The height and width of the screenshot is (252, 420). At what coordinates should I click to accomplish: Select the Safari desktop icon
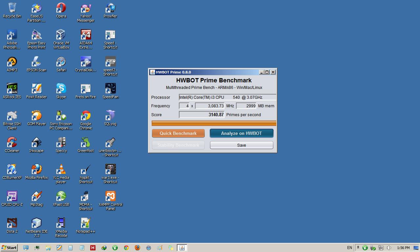click(61, 64)
